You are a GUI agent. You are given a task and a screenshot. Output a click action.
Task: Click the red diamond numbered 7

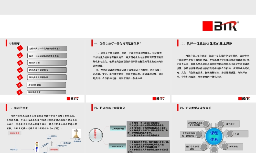coord(19,93)
